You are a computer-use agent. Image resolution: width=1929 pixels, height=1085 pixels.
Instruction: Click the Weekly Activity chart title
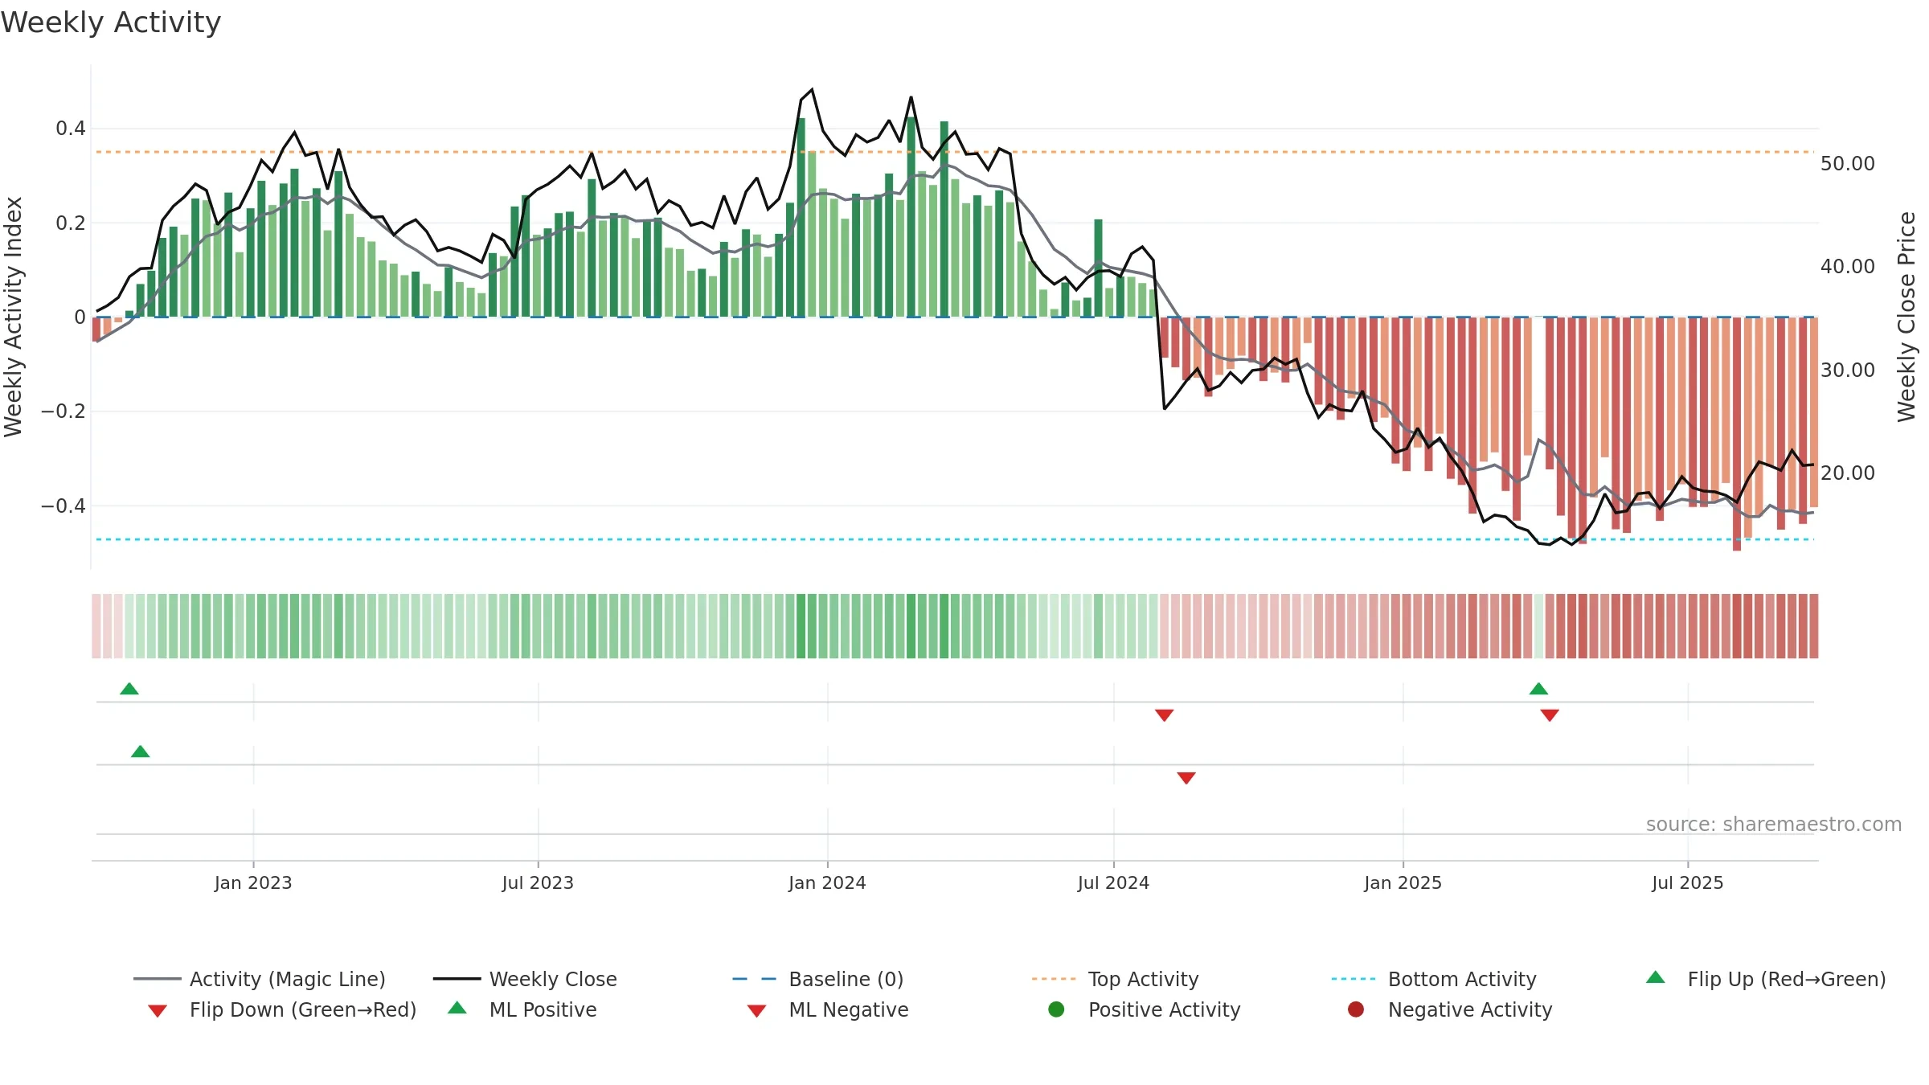point(111,23)
